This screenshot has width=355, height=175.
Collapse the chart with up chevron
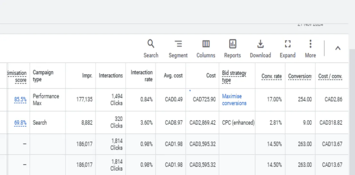click(x=338, y=48)
